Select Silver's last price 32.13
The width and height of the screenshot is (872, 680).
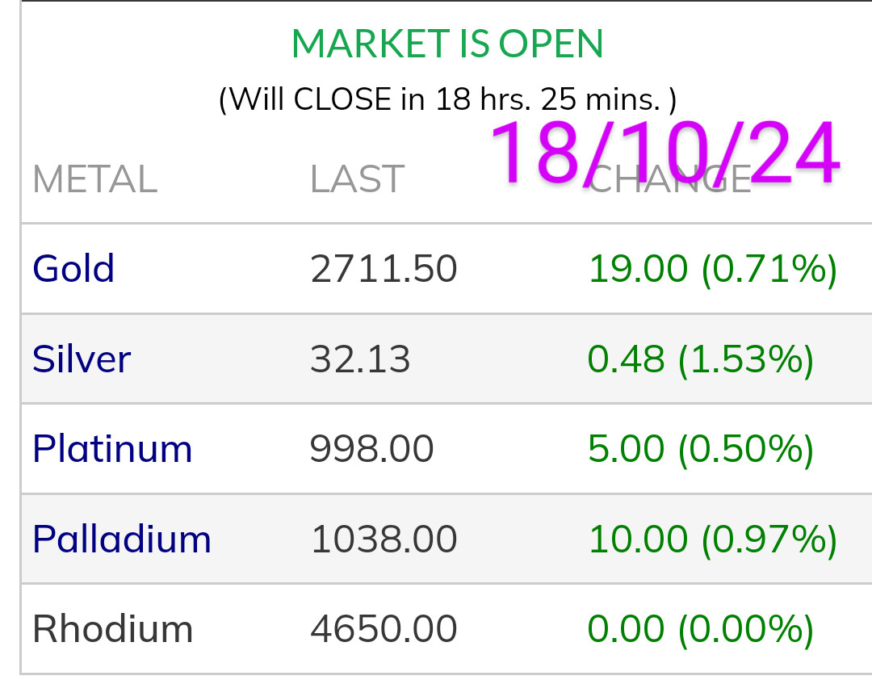[360, 359]
